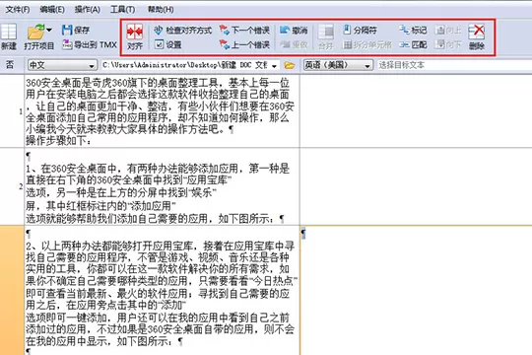Click the 标记 mark tool

click(413, 30)
